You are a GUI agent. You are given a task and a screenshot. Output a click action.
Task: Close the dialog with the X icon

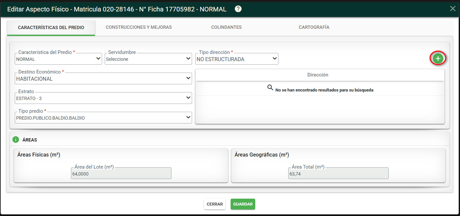pos(453,8)
